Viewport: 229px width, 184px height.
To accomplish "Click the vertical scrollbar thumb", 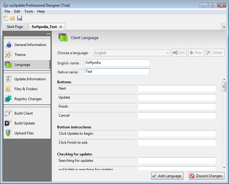I will (x=224, y=87).
